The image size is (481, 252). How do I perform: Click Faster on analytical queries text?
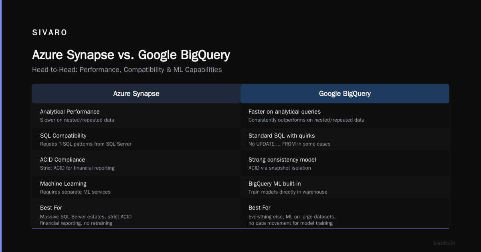tap(285, 112)
